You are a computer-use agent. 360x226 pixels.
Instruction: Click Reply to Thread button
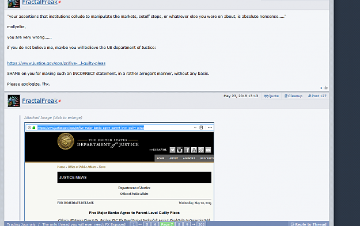click(308, 224)
